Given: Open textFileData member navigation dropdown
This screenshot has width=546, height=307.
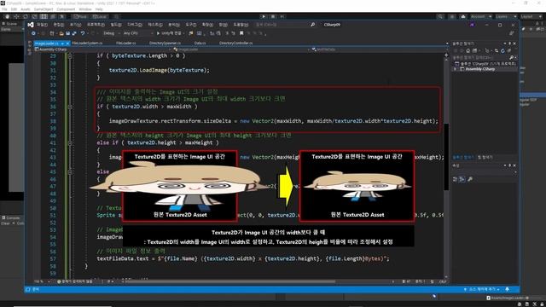Looking at the screenshot, I should click(x=378, y=49).
